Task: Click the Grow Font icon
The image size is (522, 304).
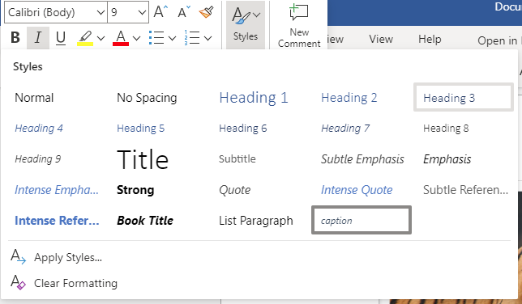Action: (160, 12)
